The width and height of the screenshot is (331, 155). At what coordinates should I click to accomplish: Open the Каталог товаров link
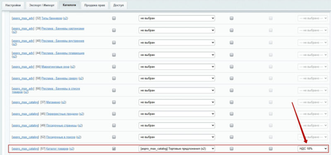57,149
